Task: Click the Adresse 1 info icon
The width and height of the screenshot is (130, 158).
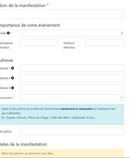Action: 12,68
